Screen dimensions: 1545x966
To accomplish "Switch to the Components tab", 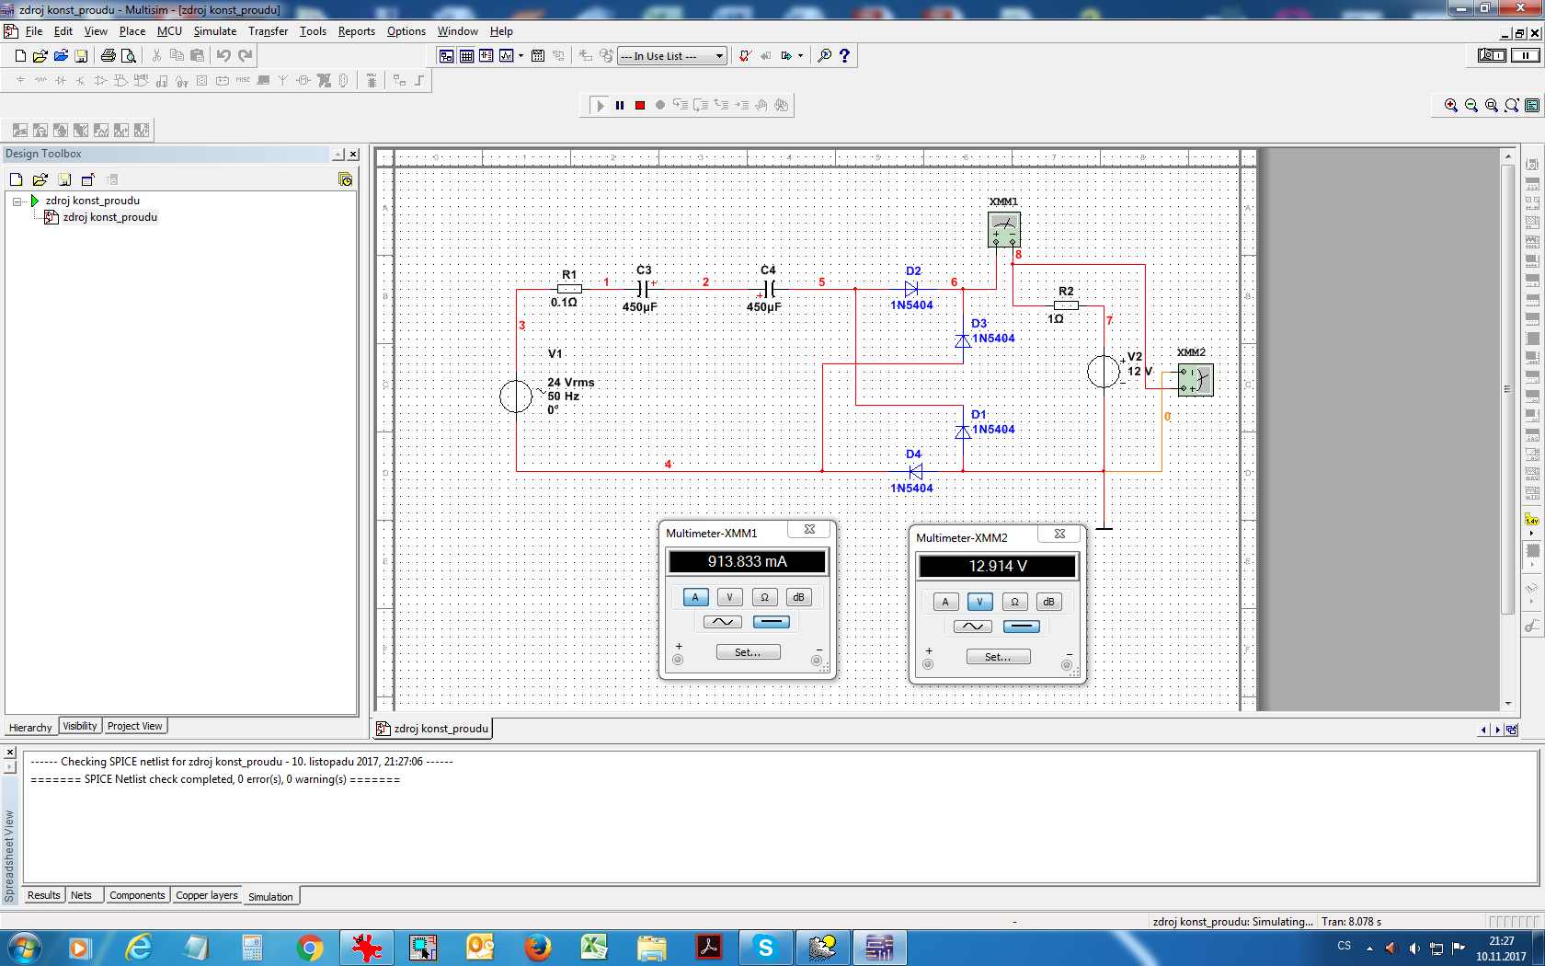I will click(137, 895).
